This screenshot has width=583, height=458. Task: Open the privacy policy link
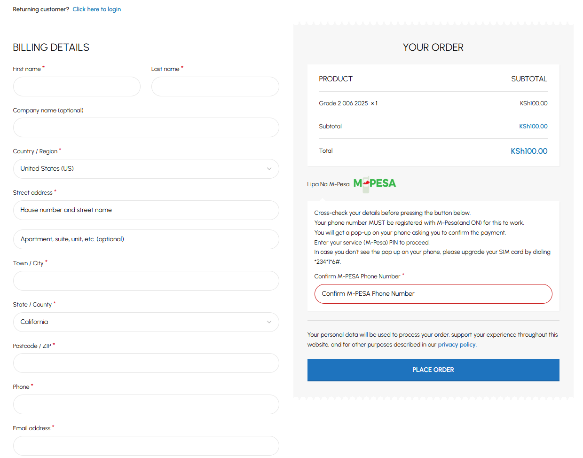[456, 345]
